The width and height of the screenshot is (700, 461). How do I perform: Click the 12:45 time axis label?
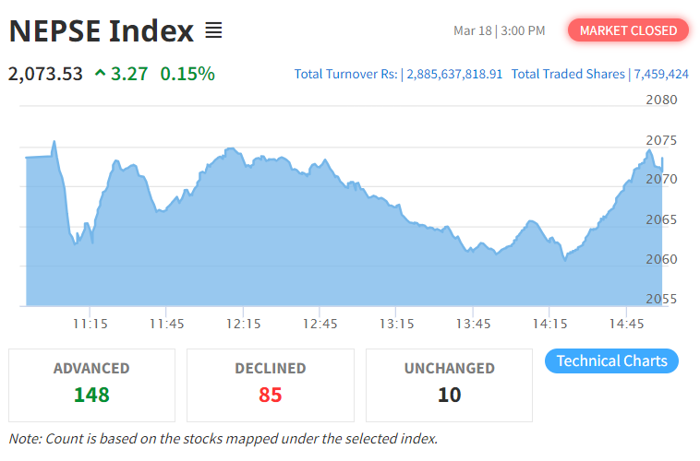tap(320, 324)
